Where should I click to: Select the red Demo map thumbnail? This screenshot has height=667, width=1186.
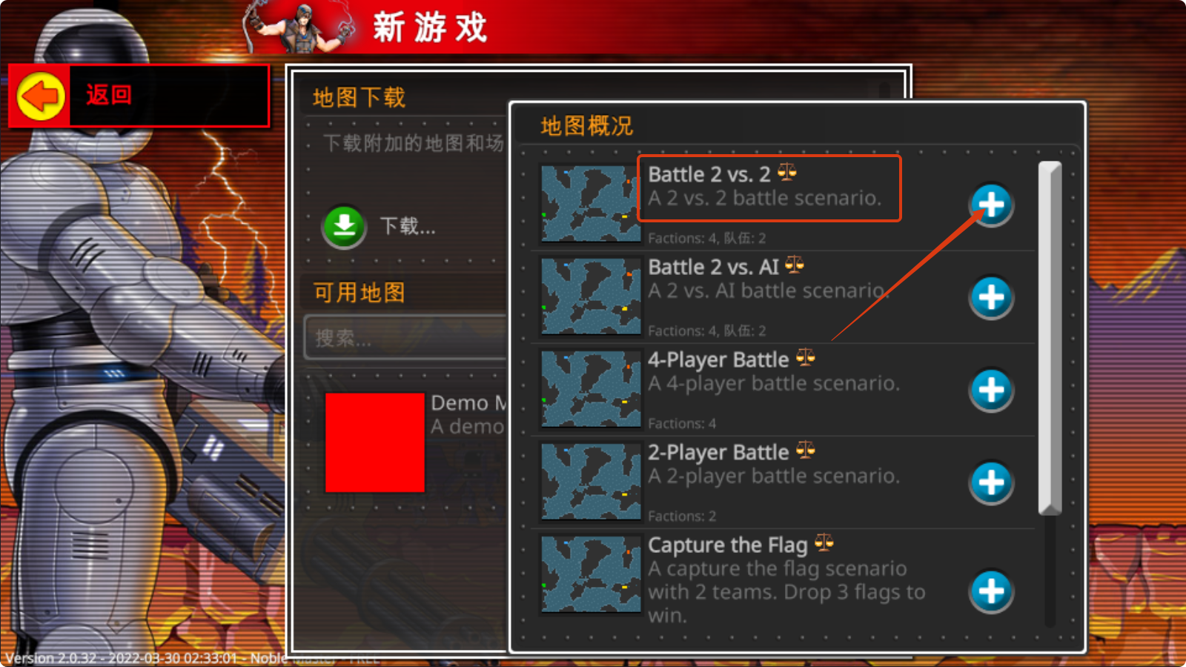click(375, 442)
